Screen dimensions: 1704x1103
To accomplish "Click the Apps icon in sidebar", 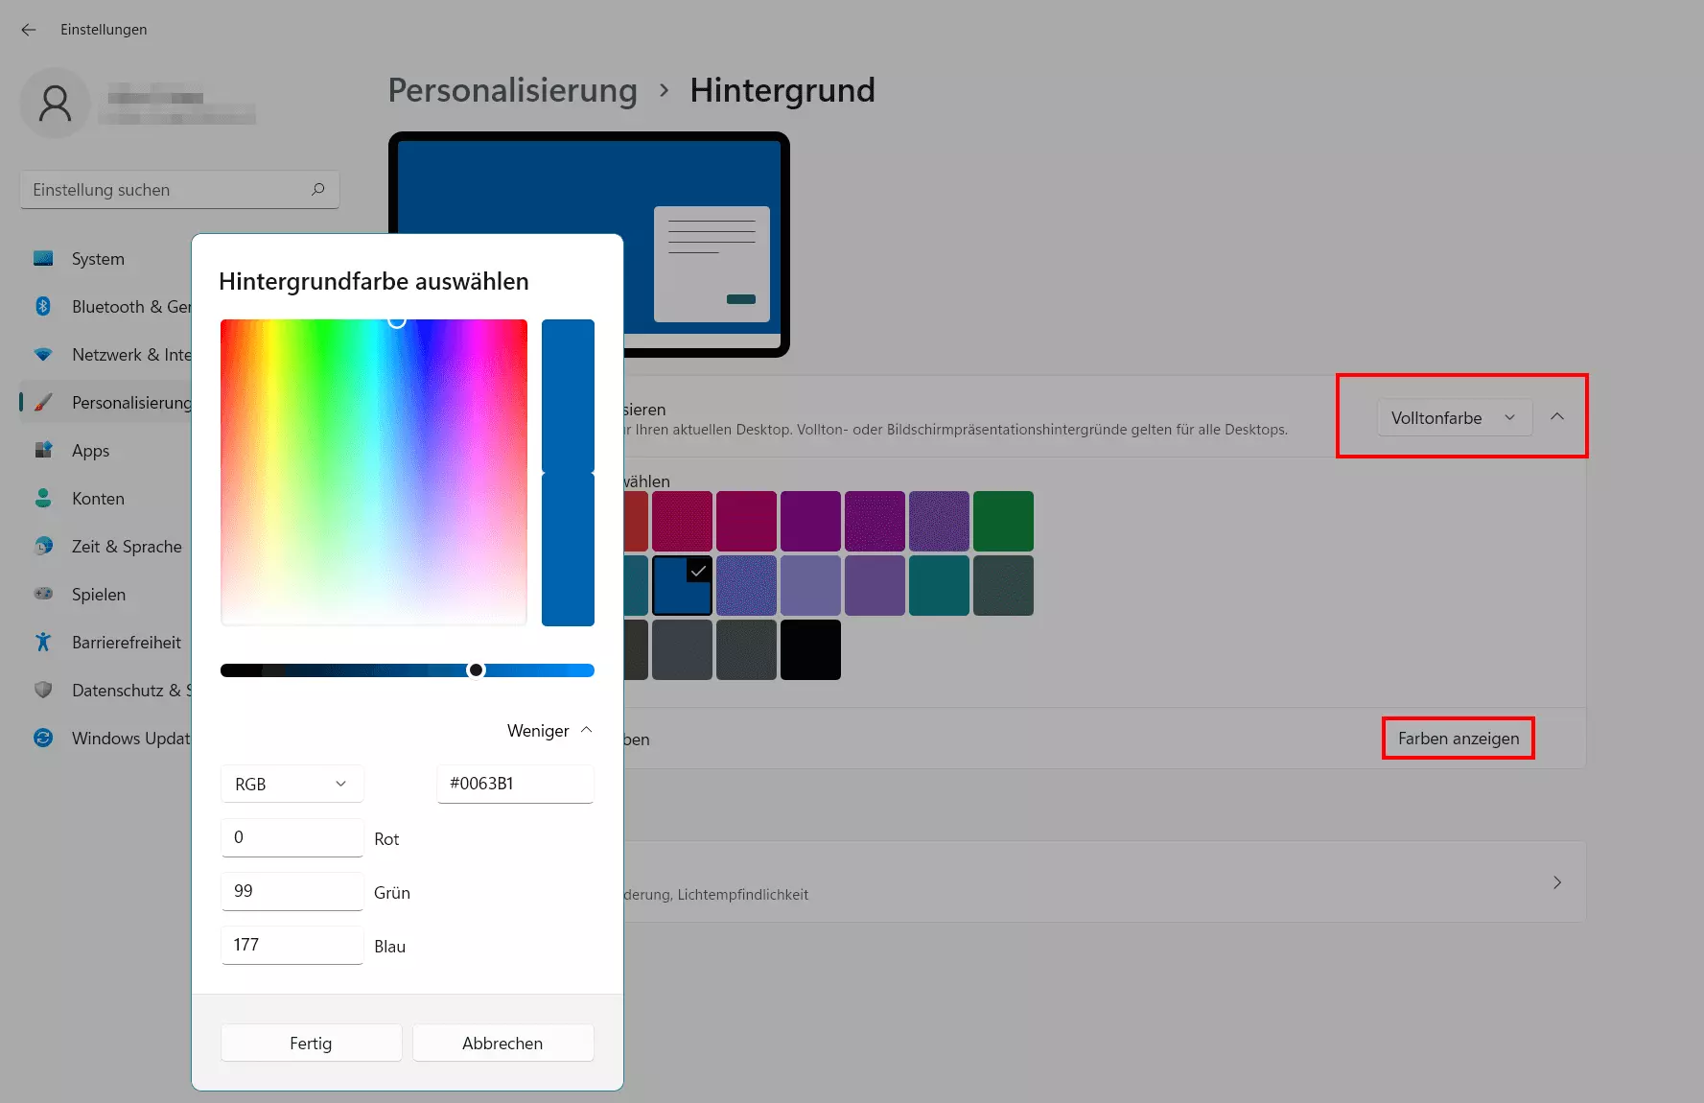I will 43,450.
